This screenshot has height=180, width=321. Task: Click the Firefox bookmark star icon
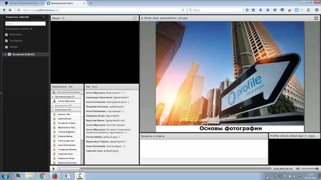click(x=247, y=10)
